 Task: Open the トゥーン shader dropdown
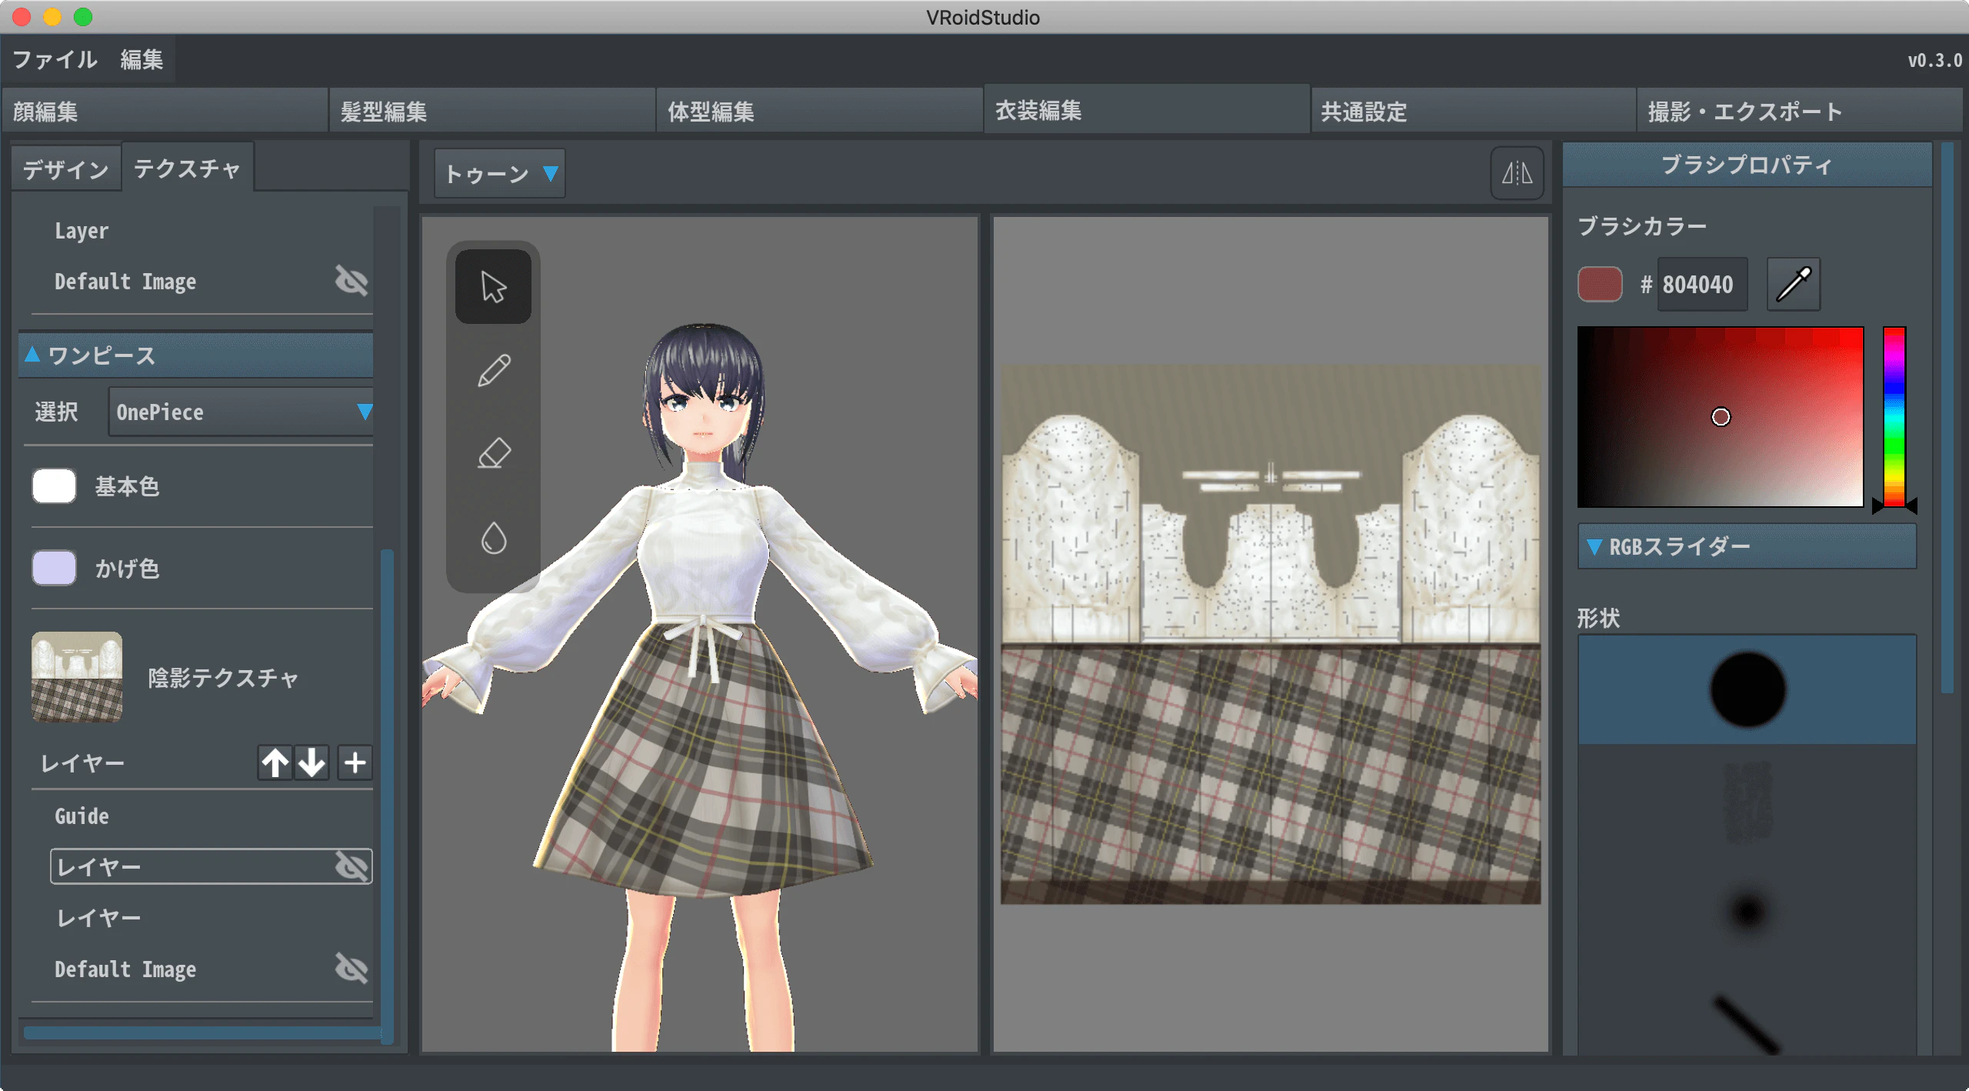(x=500, y=174)
